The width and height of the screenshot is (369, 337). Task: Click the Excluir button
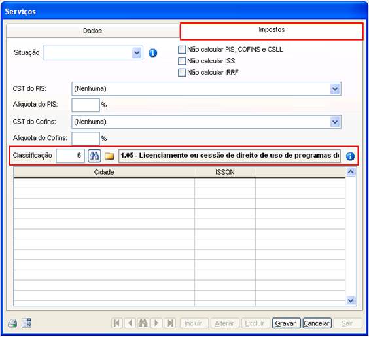[x=256, y=323]
